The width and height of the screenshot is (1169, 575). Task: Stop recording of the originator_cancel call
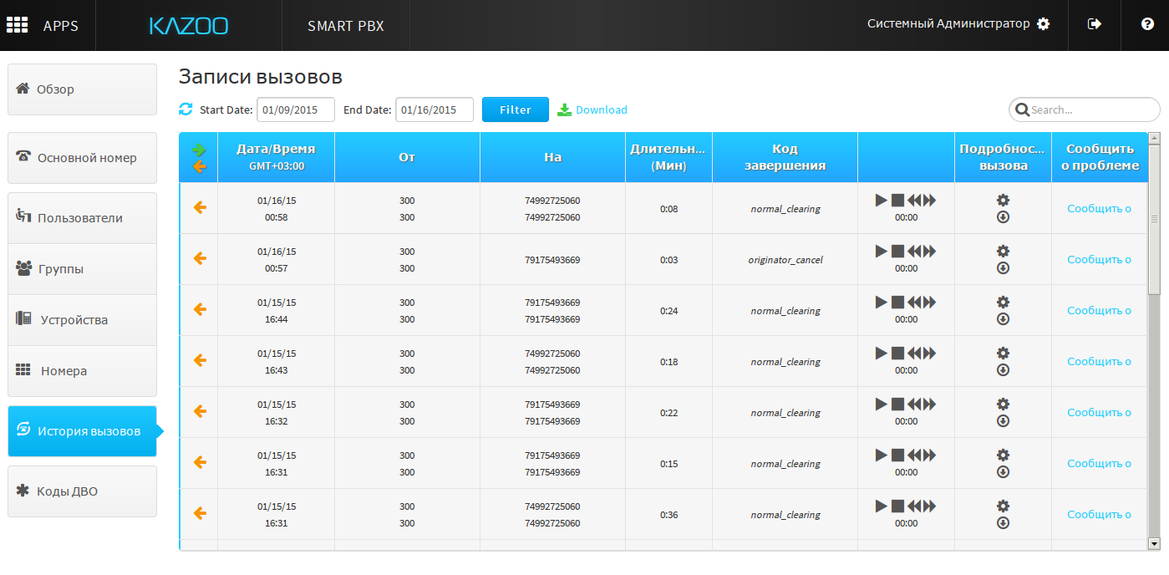click(x=897, y=252)
